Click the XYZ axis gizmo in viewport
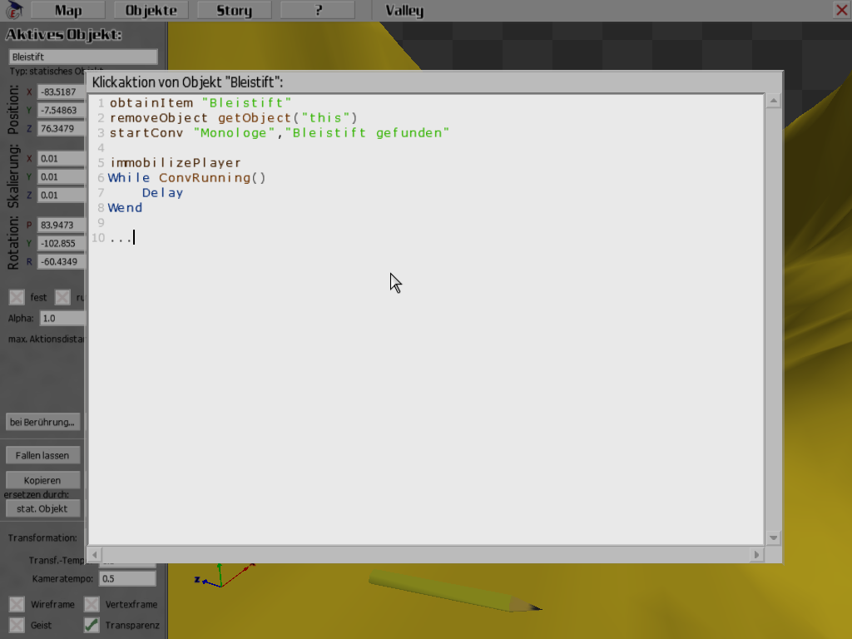 (x=220, y=577)
